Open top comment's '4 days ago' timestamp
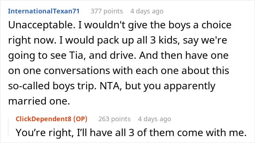 tap(147, 11)
